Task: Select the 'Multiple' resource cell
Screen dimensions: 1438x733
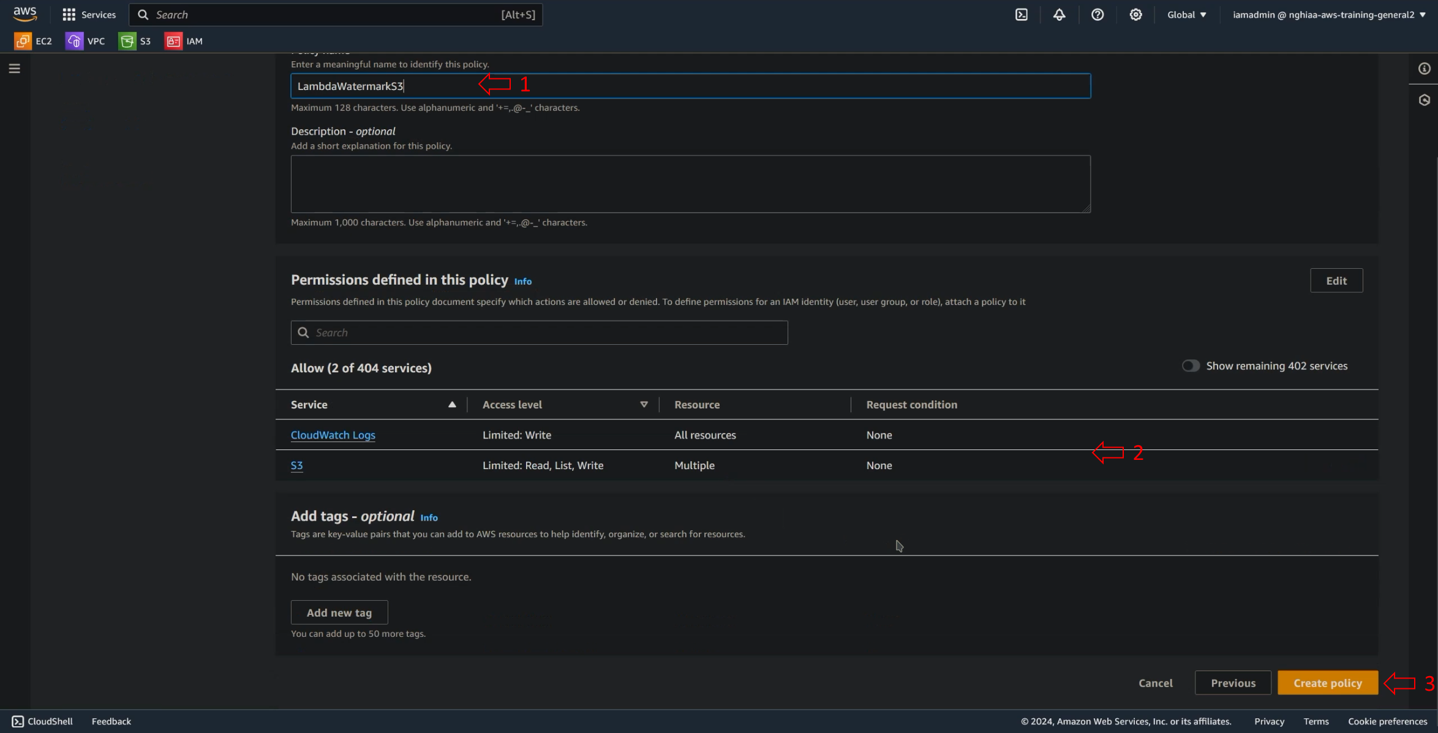Action: click(694, 465)
